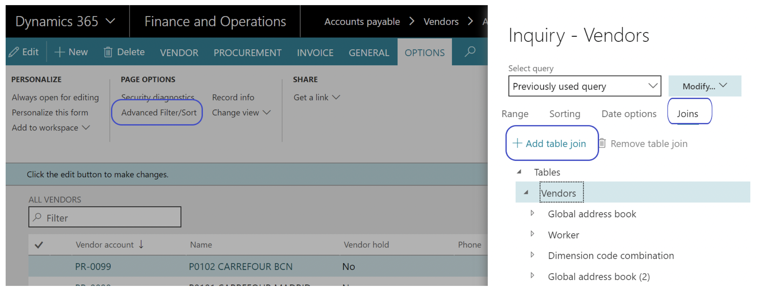Click Remove table join

point(643,143)
